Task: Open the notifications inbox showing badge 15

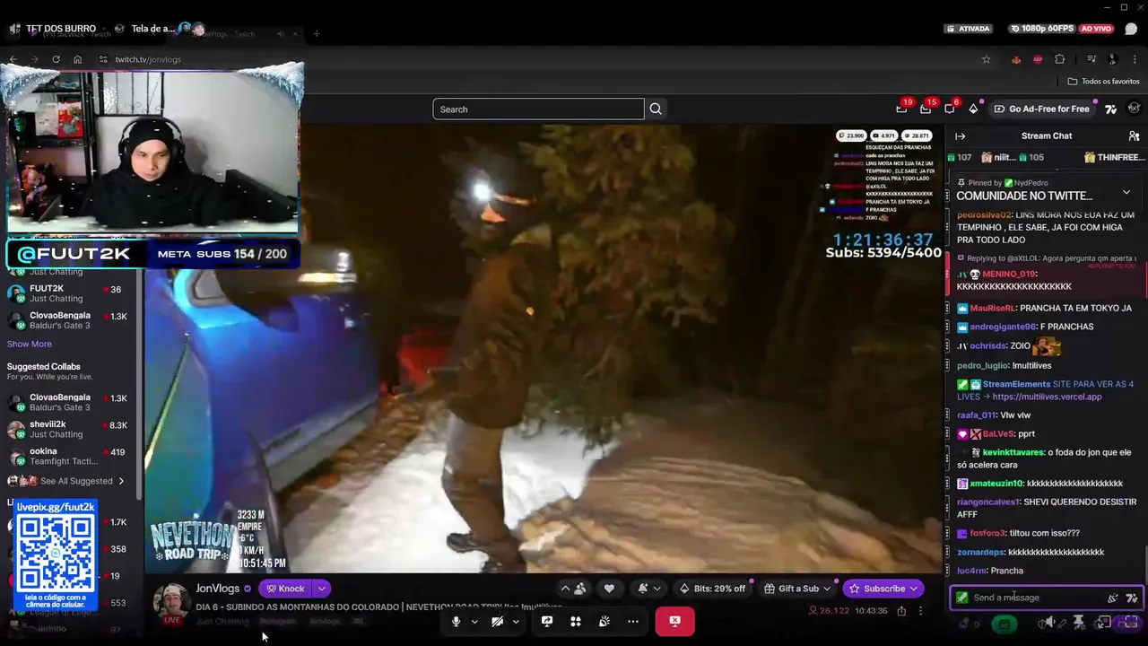Action: [926, 109]
